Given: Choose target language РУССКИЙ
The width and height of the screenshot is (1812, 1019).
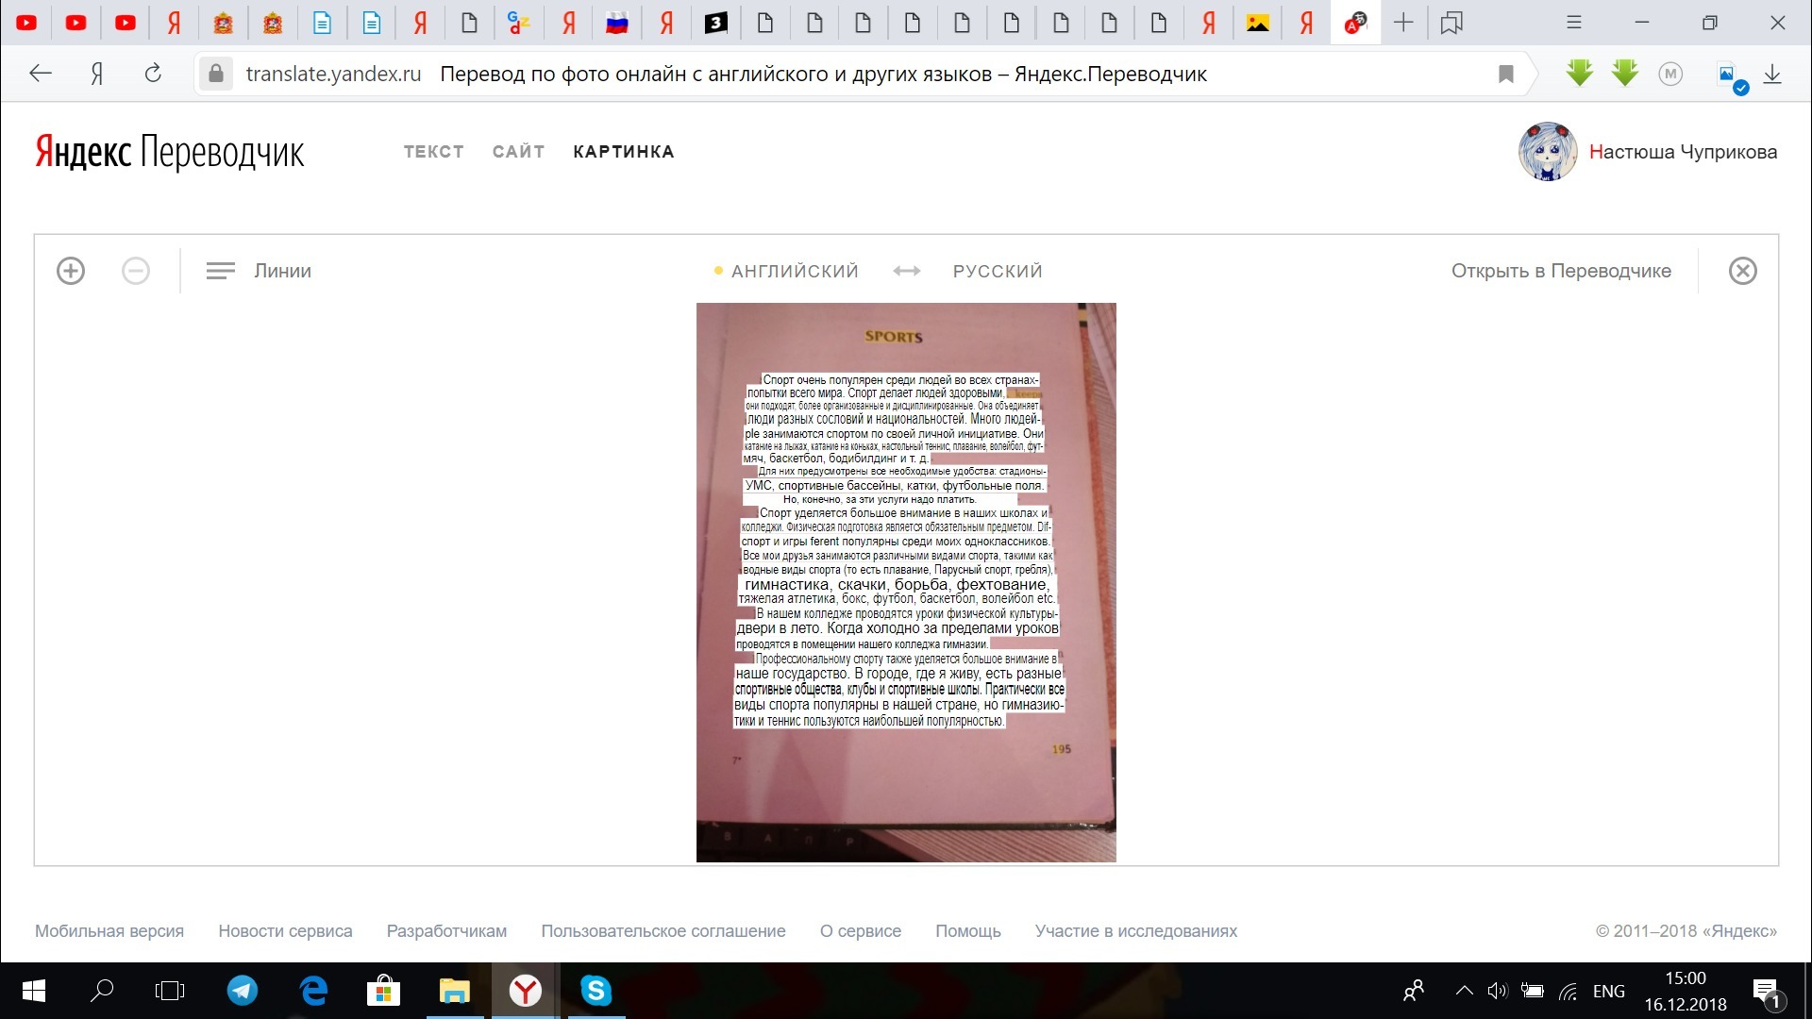Looking at the screenshot, I should (x=998, y=272).
